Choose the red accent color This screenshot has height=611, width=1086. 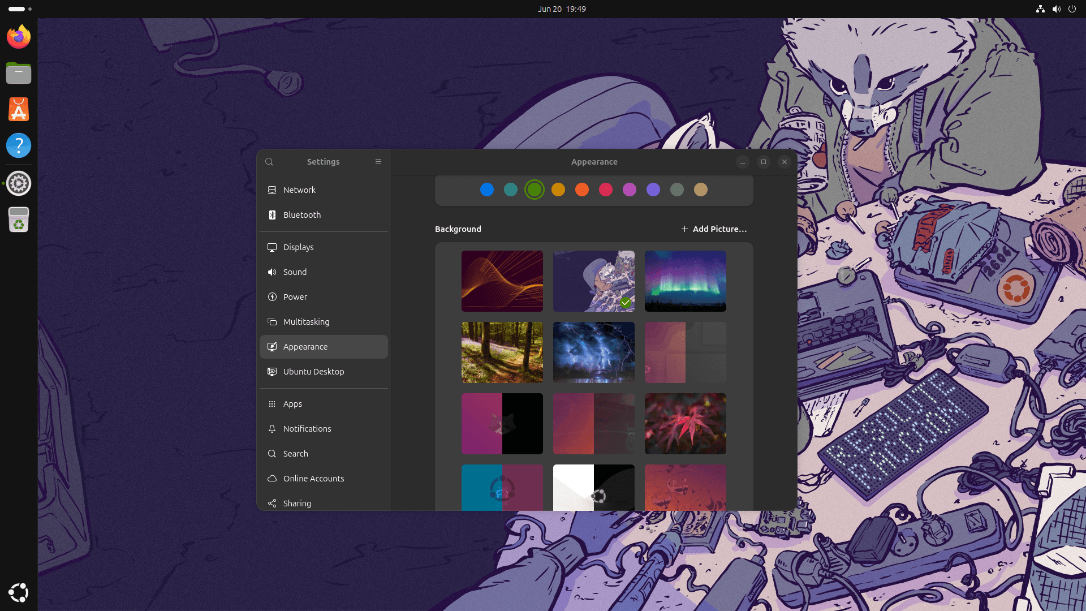[606, 190]
